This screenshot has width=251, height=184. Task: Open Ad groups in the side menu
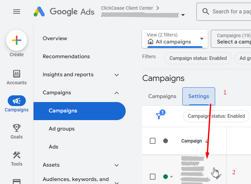[62, 129]
